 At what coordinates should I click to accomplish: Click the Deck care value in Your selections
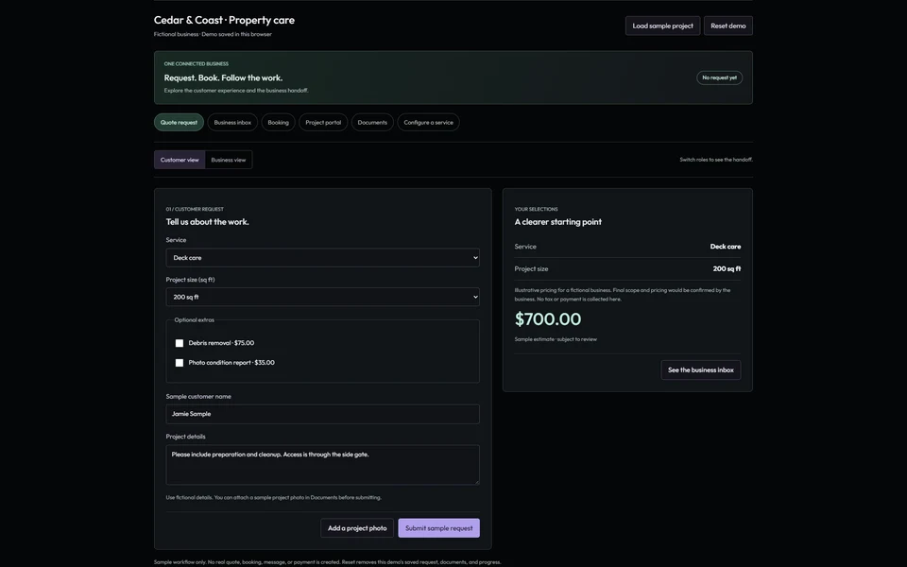click(x=726, y=247)
